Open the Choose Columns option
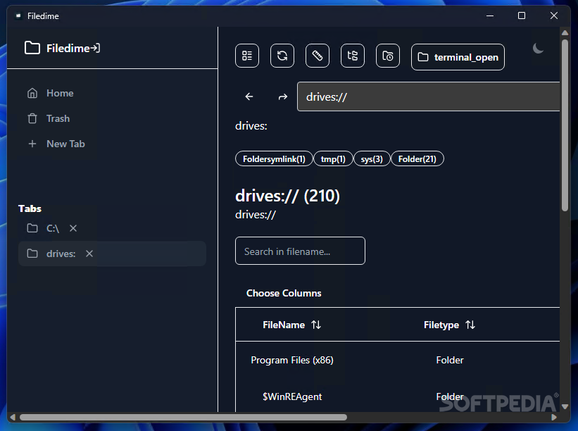The image size is (578, 431). click(284, 293)
